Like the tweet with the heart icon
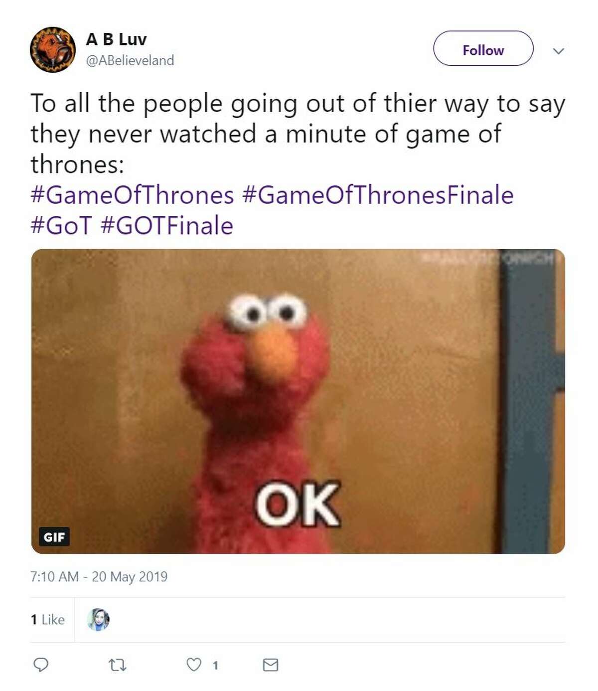The height and width of the screenshot is (691, 598). pyautogui.click(x=194, y=665)
